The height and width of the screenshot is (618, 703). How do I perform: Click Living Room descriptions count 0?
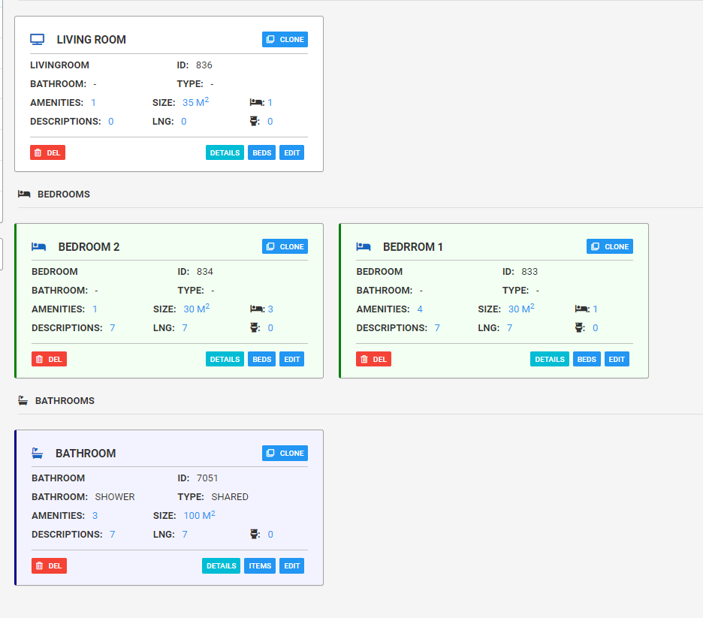point(110,122)
